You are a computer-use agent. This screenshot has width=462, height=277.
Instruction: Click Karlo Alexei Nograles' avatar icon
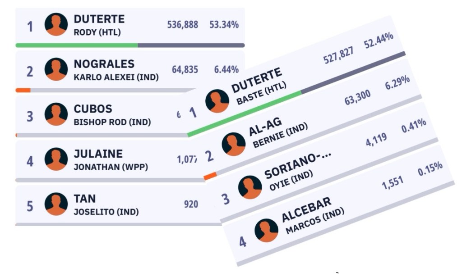point(56,69)
